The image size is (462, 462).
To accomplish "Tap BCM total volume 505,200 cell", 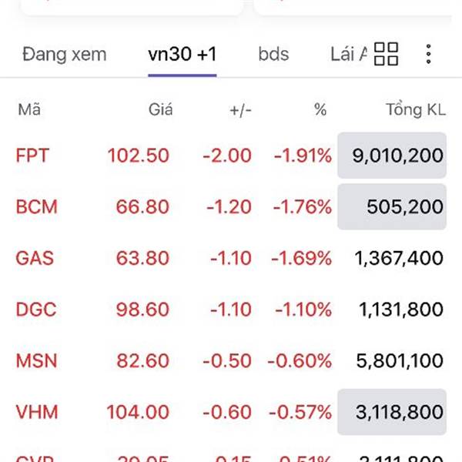I will (x=392, y=206).
